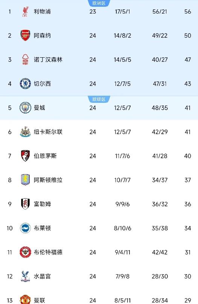Click the Liverpool club crest
This screenshot has width=198, height=304.
click(x=25, y=12)
